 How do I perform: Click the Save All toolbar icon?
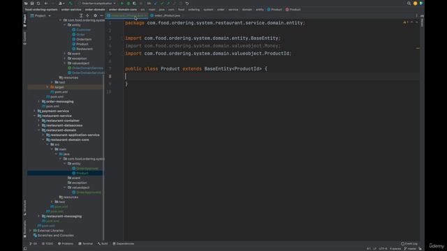coord(32,3)
